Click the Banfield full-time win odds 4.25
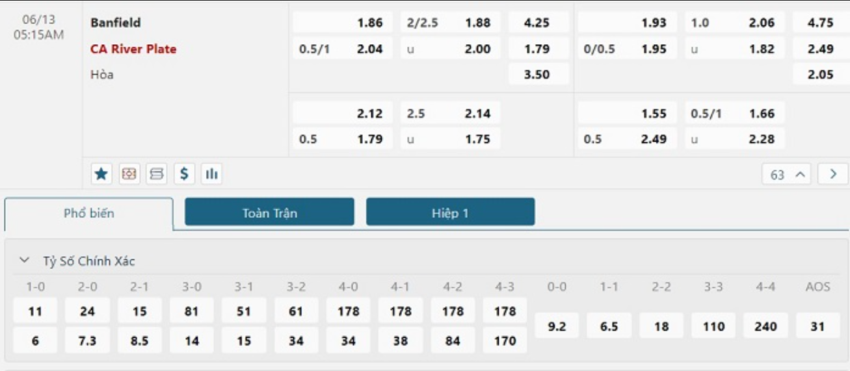 point(537,23)
